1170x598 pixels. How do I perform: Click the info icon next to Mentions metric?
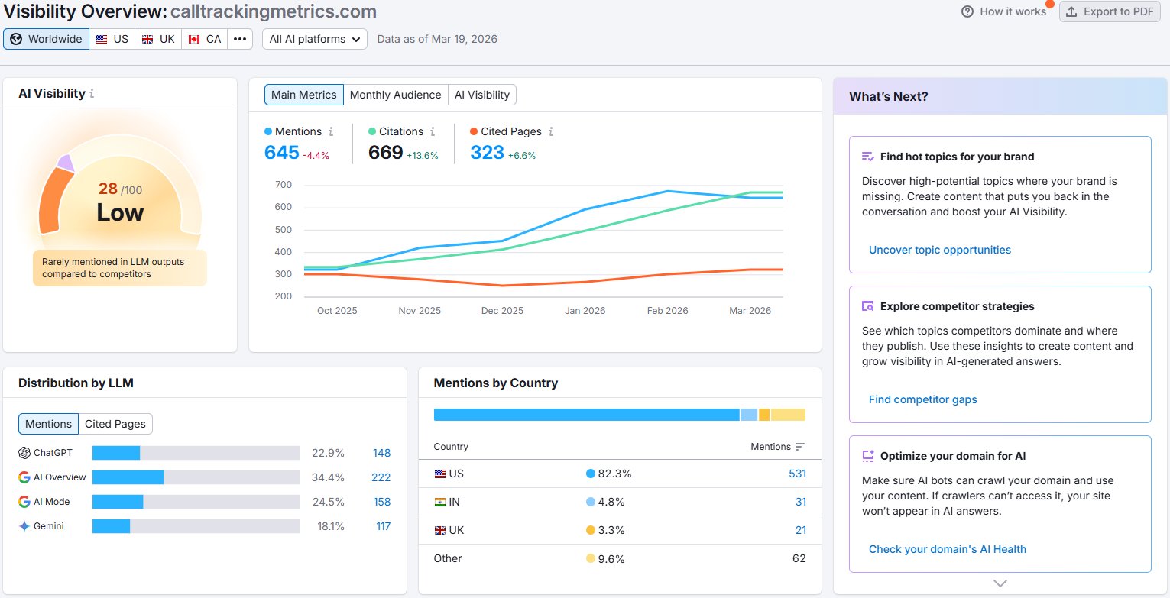coord(331,131)
